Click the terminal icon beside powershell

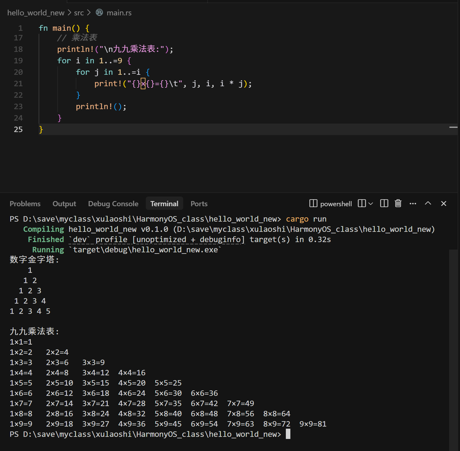pyautogui.click(x=313, y=203)
